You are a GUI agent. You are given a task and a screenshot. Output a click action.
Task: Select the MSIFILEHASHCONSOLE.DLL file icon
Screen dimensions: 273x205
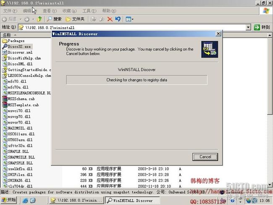click(5, 93)
